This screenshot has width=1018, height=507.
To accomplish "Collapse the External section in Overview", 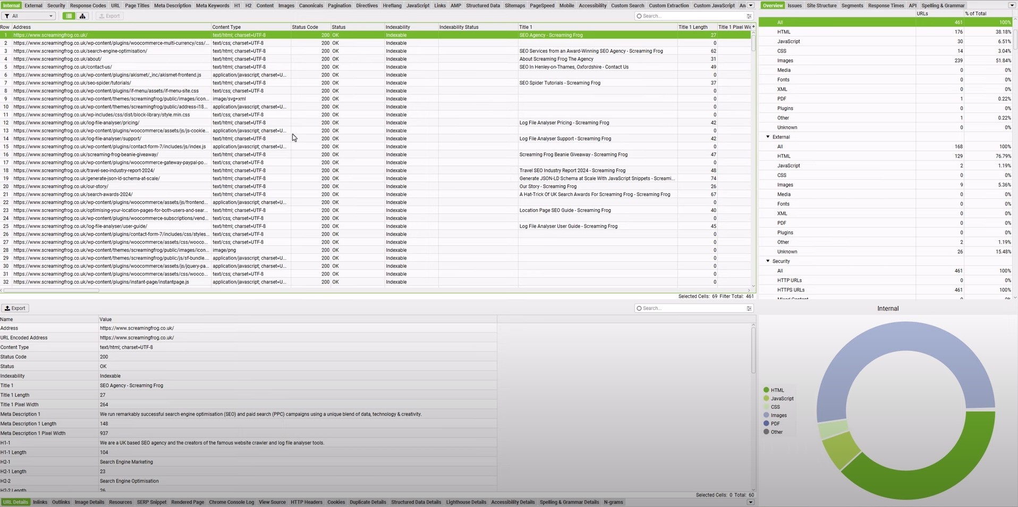I will pos(768,137).
